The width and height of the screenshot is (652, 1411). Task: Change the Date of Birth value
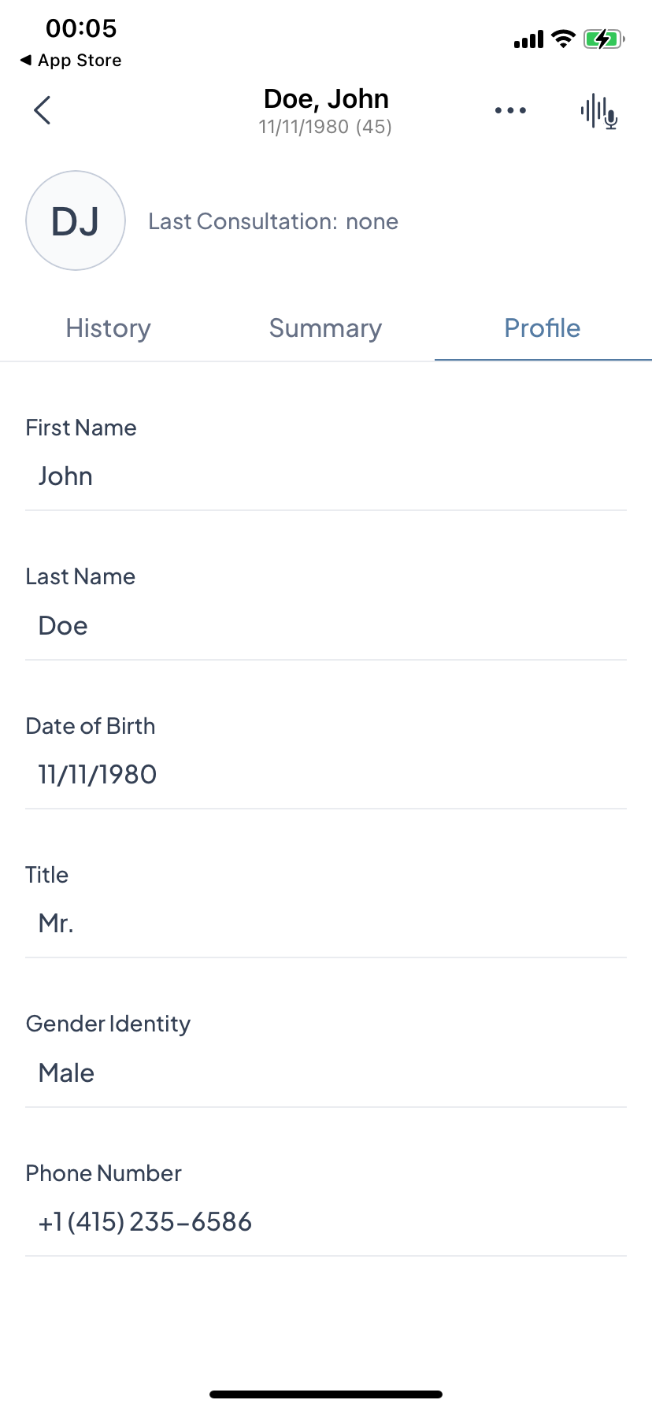point(325,775)
